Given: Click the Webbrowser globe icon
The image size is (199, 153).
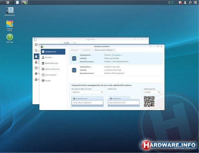Looking at the screenshot, I should 111,99.
